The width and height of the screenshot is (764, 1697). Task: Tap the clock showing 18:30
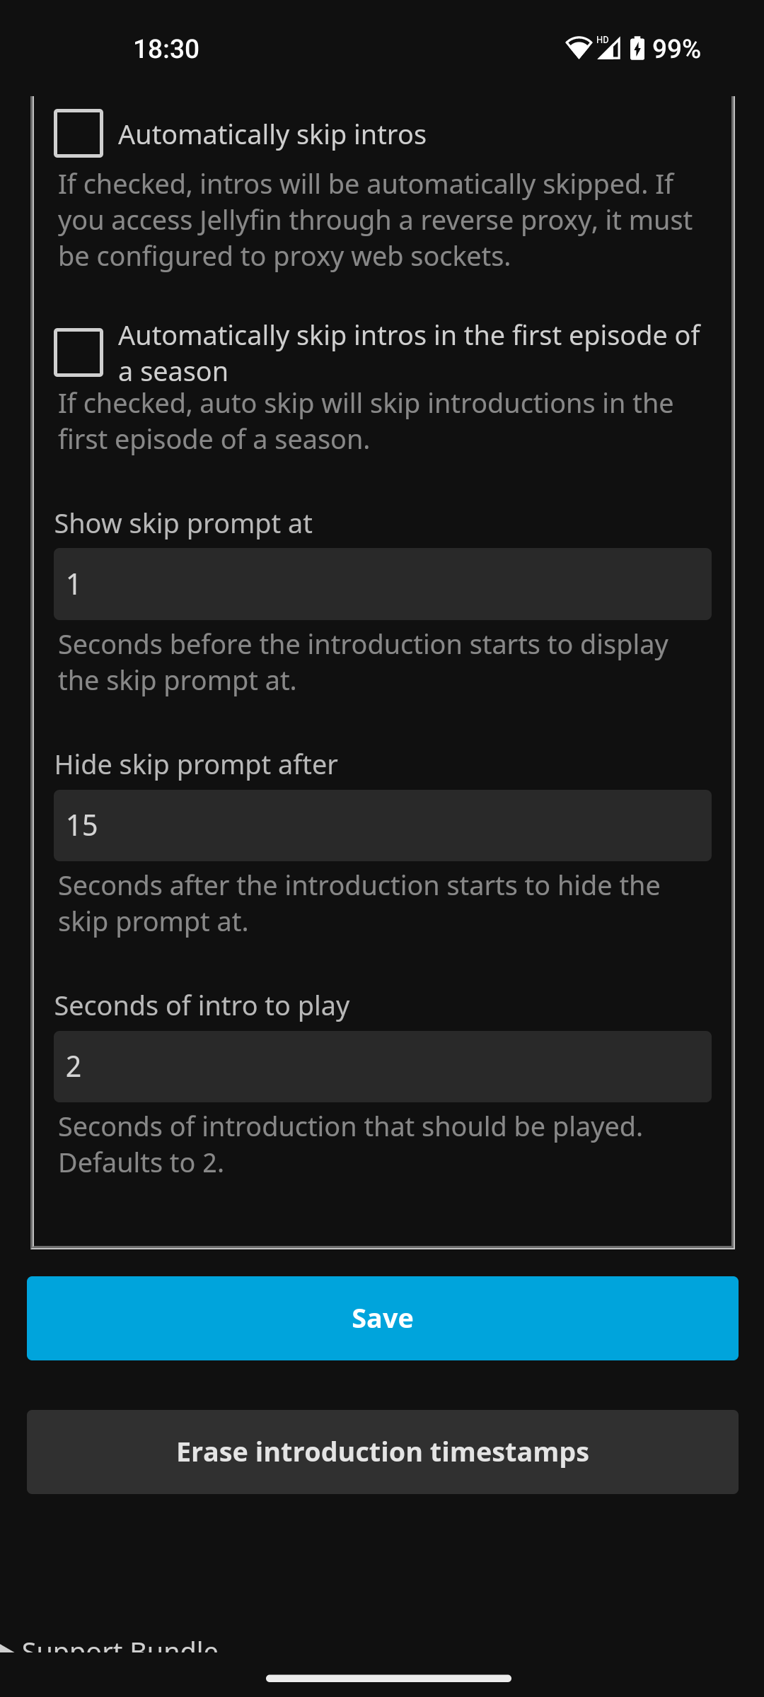click(x=166, y=48)
